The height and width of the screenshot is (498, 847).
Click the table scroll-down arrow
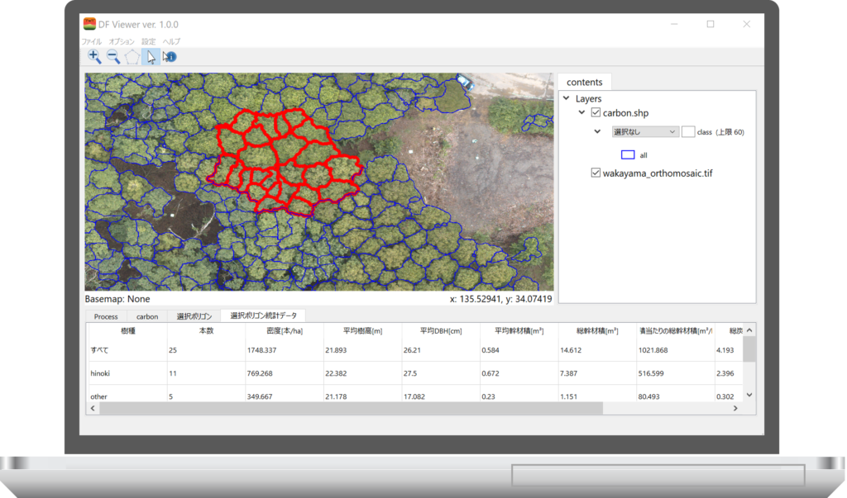(749, 395)
